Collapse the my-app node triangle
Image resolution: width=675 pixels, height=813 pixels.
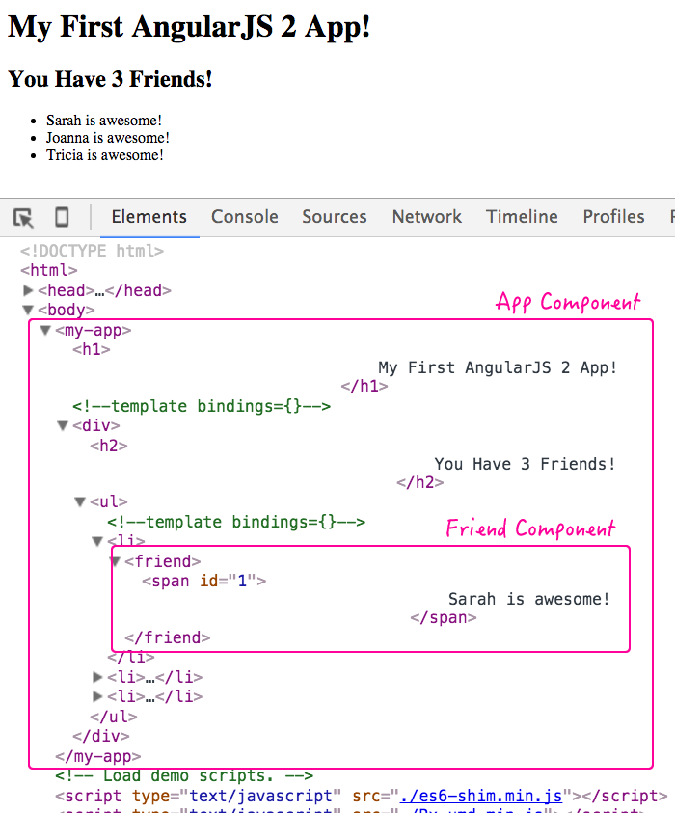coord(45,330)
